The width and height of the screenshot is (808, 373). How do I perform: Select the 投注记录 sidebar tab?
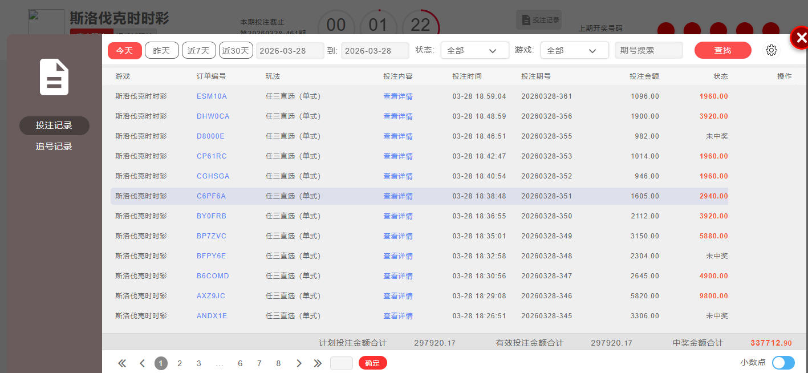click(54, 125)
